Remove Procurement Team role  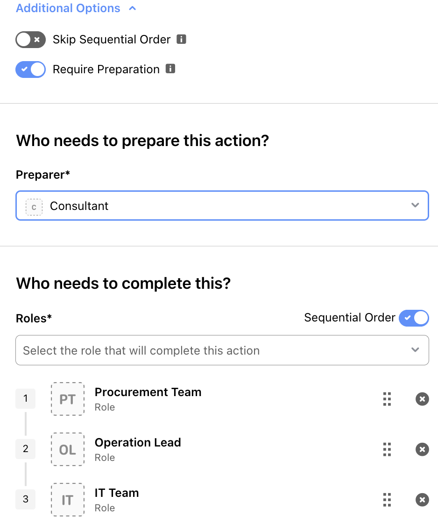tap(422, 399)
